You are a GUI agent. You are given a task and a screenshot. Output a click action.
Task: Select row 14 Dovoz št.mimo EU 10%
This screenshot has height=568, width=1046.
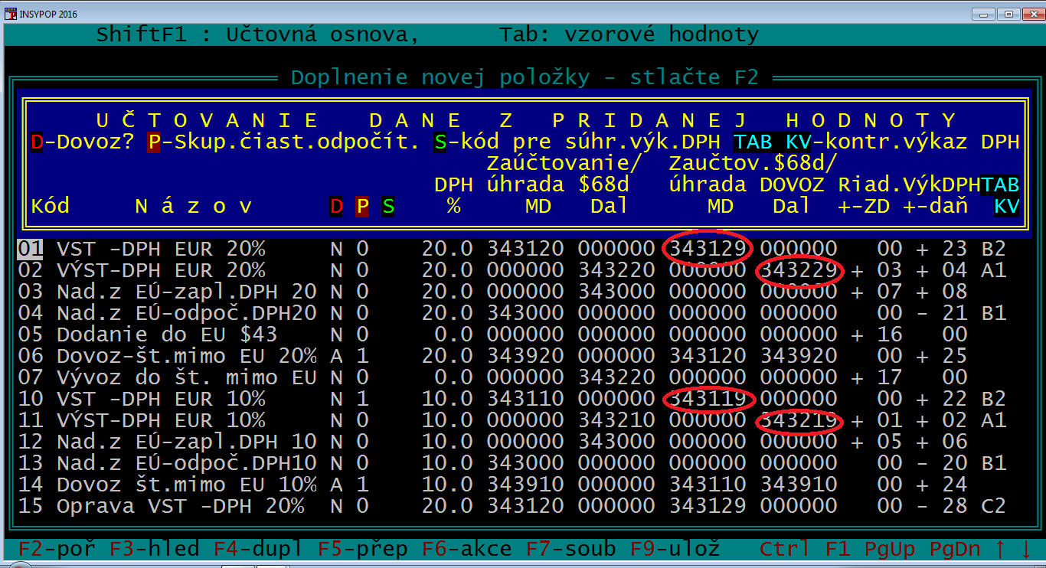(512, 485)
